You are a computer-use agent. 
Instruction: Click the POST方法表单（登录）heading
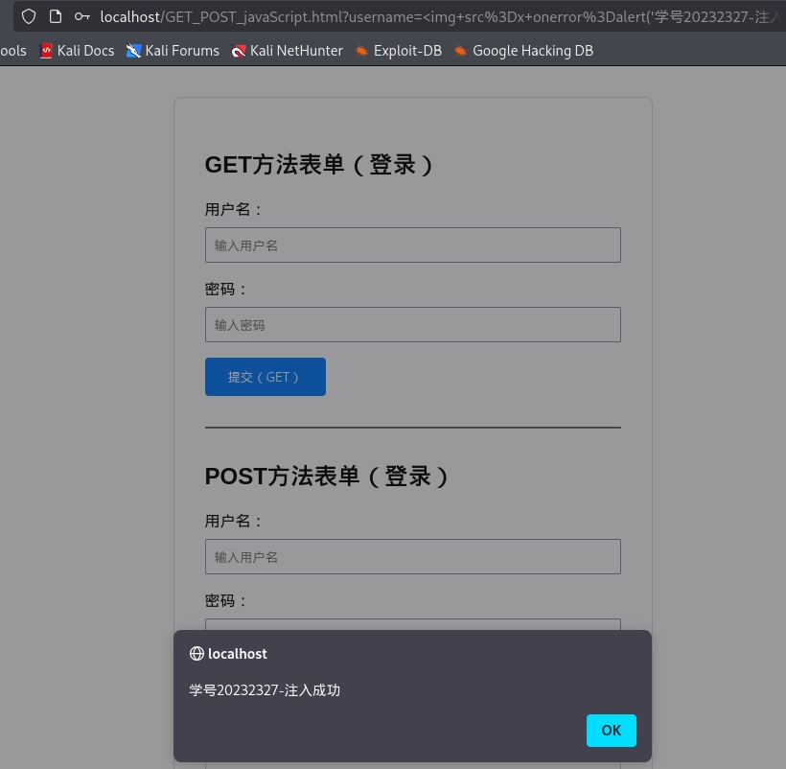pyautogui.click(x=326, y=477)
